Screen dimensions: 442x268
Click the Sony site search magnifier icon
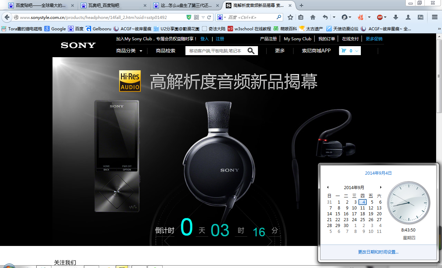pos(251,51)
